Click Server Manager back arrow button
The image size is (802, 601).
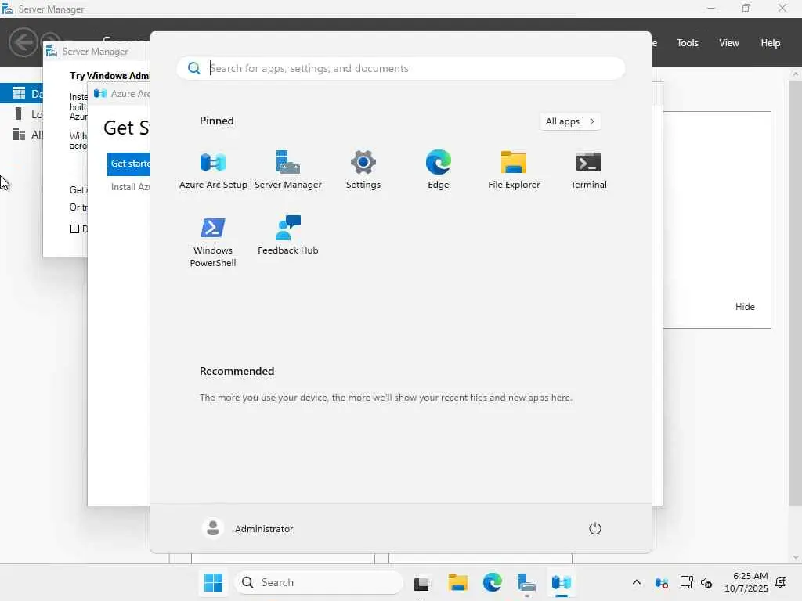[x=23, y=42]
